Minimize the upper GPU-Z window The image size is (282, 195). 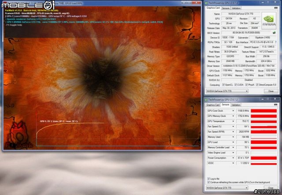pos(263,2)
